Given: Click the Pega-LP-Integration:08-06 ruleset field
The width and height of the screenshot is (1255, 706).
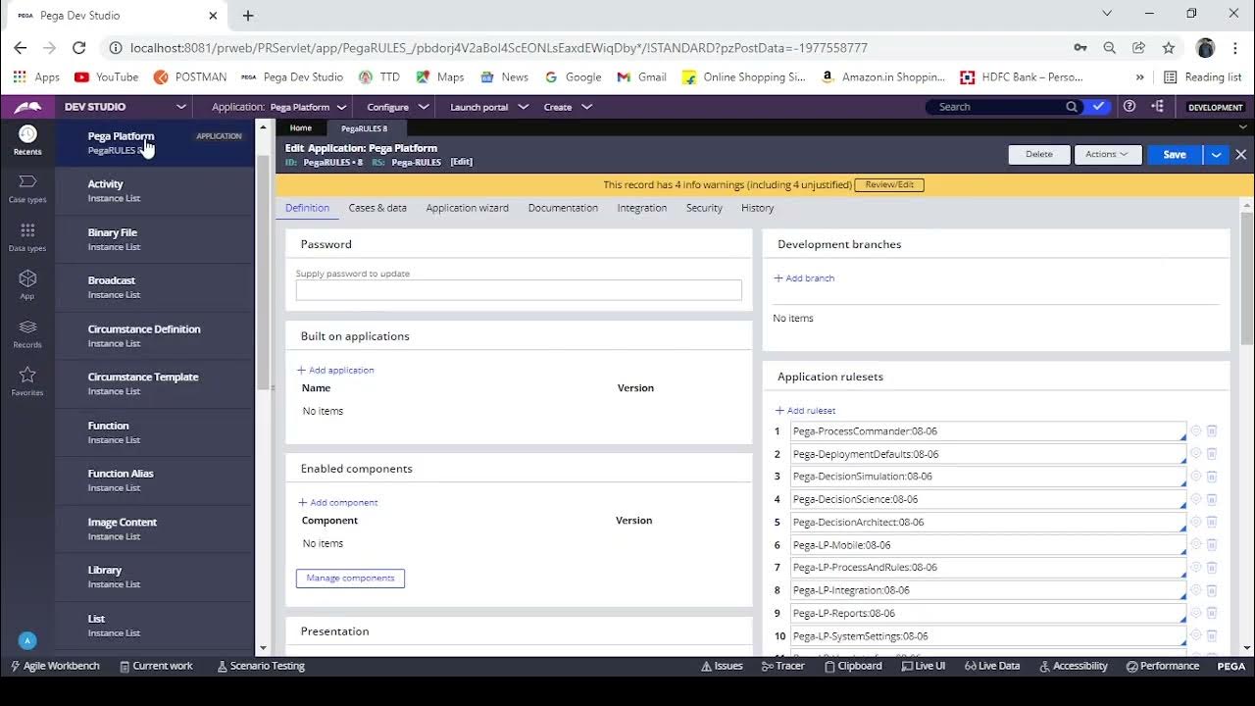Looking at the screenshot, I should (x=987, y=590).
